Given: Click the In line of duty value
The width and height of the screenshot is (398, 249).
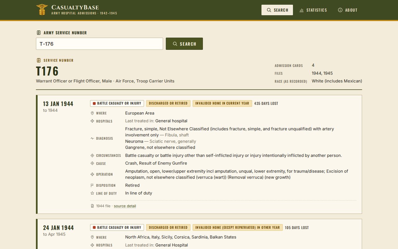Looking at the screenshot, I should pyautogui.click(x=139, y=193).
